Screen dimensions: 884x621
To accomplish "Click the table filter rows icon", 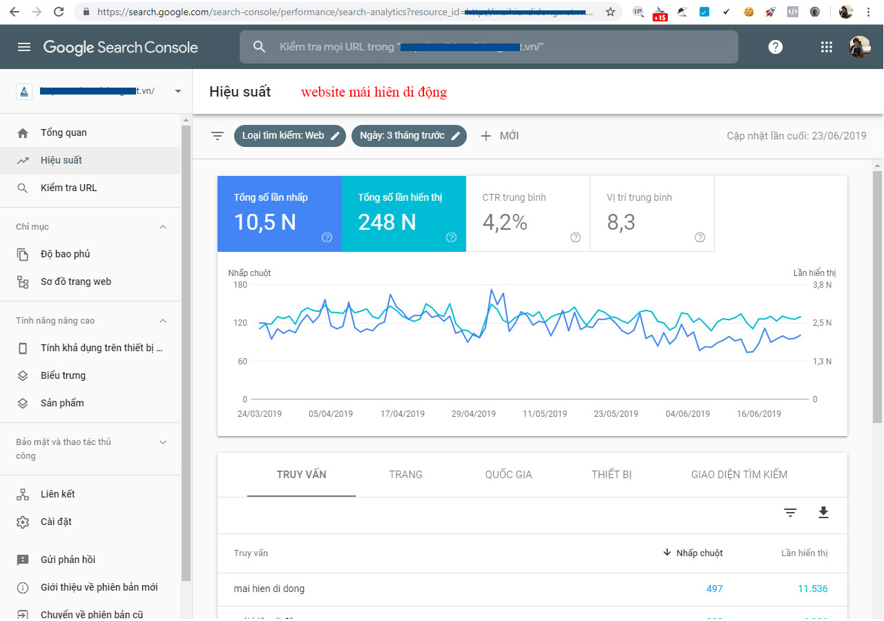I will [790, 512].
